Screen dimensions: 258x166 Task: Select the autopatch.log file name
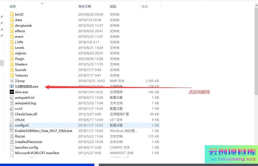pos(25,103)
